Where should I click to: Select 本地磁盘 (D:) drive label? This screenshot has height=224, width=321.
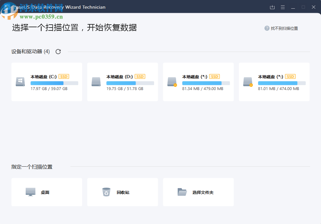pyautogui.click(x=120, y=77)
